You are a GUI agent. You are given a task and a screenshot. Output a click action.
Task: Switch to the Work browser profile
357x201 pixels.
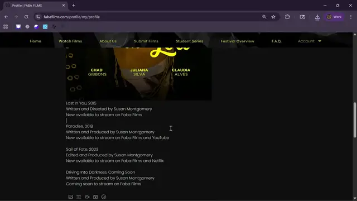tap(334, 17)
